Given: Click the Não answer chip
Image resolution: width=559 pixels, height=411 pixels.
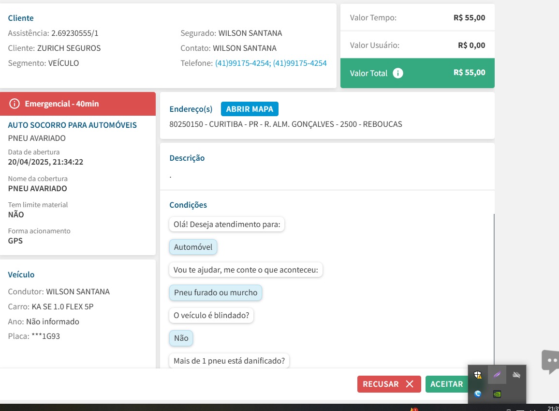Looking at the screenshot, I should click(181, 338).
